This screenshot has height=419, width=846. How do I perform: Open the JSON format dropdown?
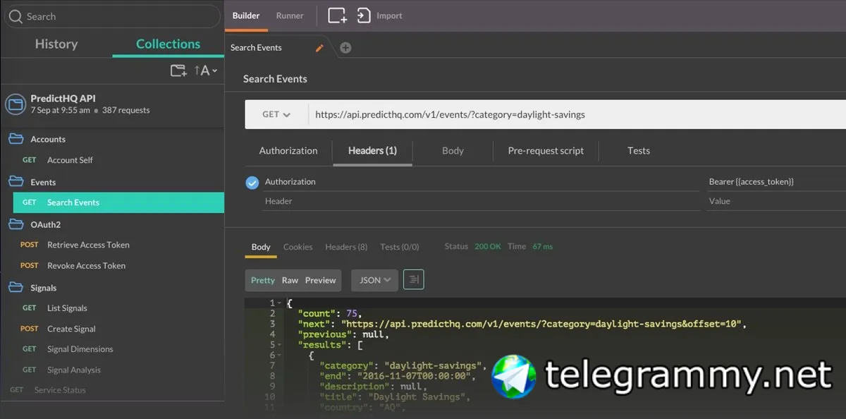375,280
